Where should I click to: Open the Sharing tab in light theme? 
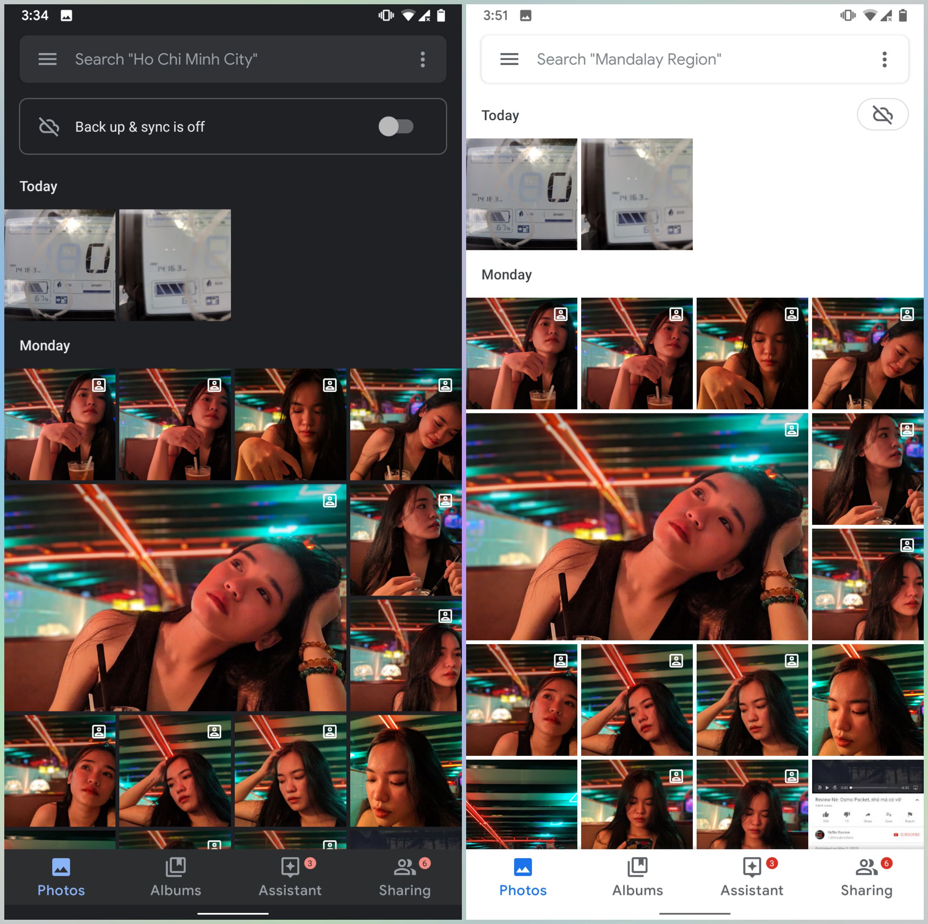(x=866, y=877)
